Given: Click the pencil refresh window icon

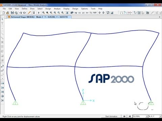Looking at the screenshot, I should click(29, 13).
